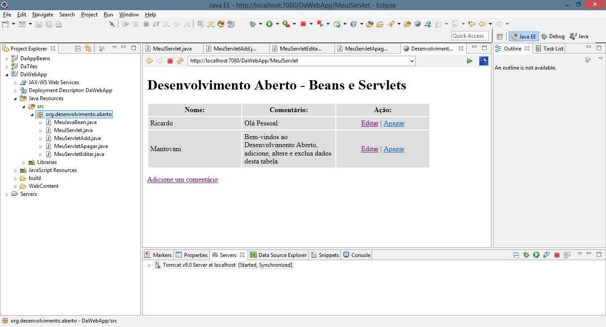Click the green Run button in main toolbar

(269, 24)
